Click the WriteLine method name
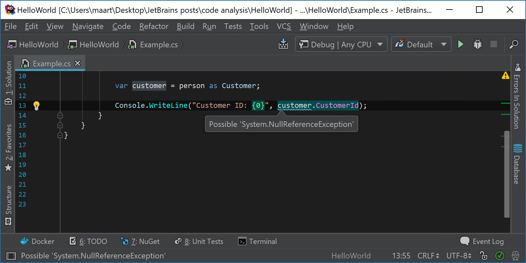This screenshot has height=263, width=526. (168, 105)
